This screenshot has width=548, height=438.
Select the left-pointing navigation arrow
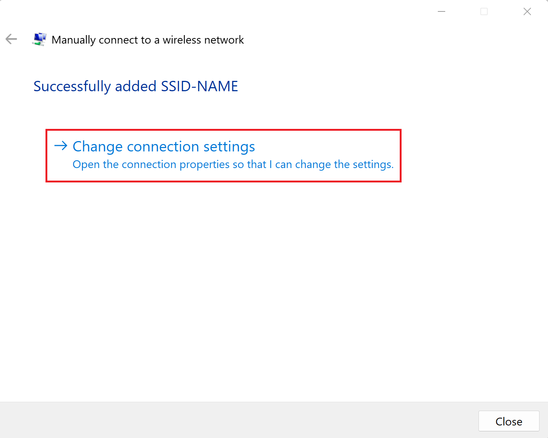[x=11, y=39]
